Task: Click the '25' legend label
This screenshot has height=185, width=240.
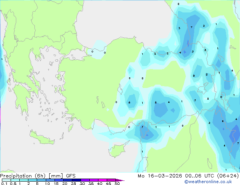Action: (x=73, y=183)
